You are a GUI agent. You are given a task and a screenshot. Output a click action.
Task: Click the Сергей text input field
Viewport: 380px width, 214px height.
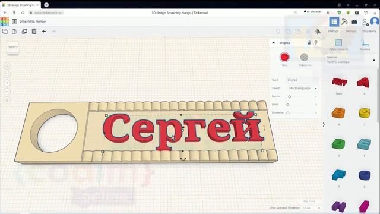(303, 80)
